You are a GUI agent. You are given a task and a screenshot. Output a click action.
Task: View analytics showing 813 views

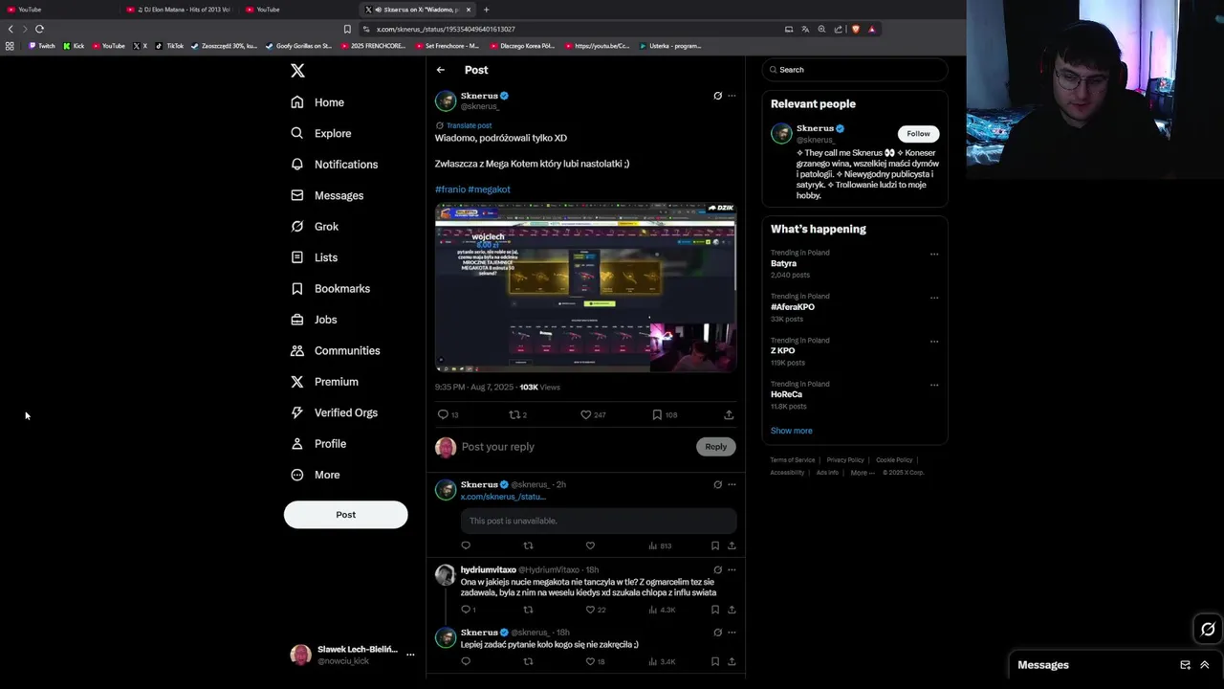coord(660,545)
